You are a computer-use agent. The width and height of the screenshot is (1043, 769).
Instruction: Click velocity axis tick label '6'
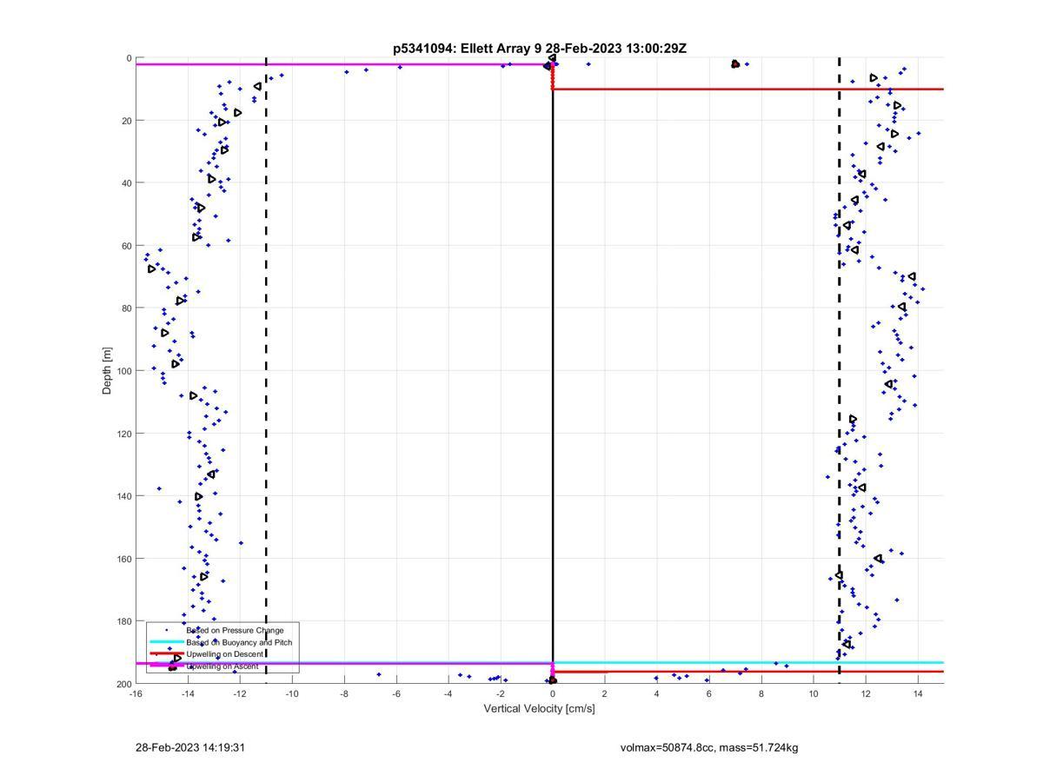tap(709, 693)
